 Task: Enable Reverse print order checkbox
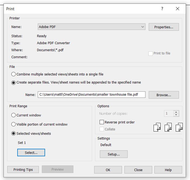tap(102, 122)
